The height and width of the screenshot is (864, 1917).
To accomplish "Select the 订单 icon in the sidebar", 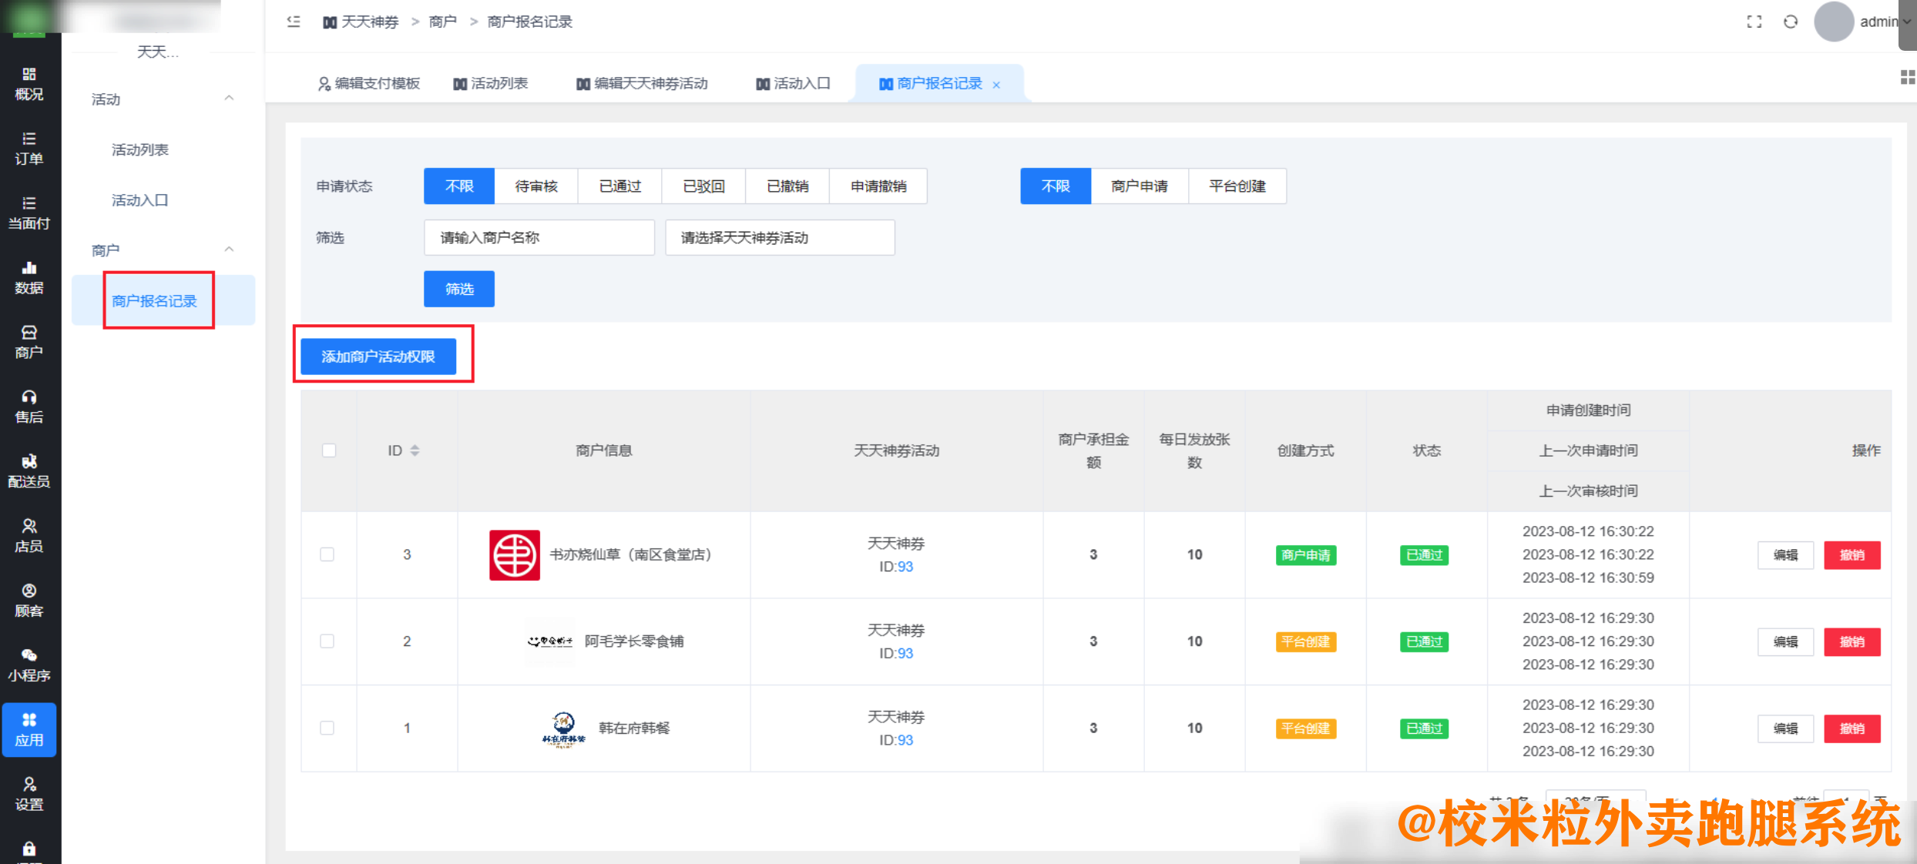I will point(29,148).
